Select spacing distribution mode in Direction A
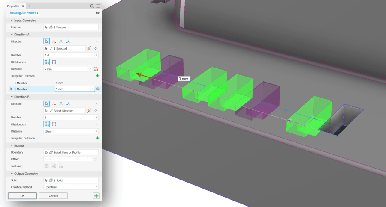386x207 pixels. 47,62
